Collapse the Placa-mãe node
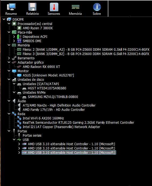This screenshot has height=186, width=152. point(9,32)
